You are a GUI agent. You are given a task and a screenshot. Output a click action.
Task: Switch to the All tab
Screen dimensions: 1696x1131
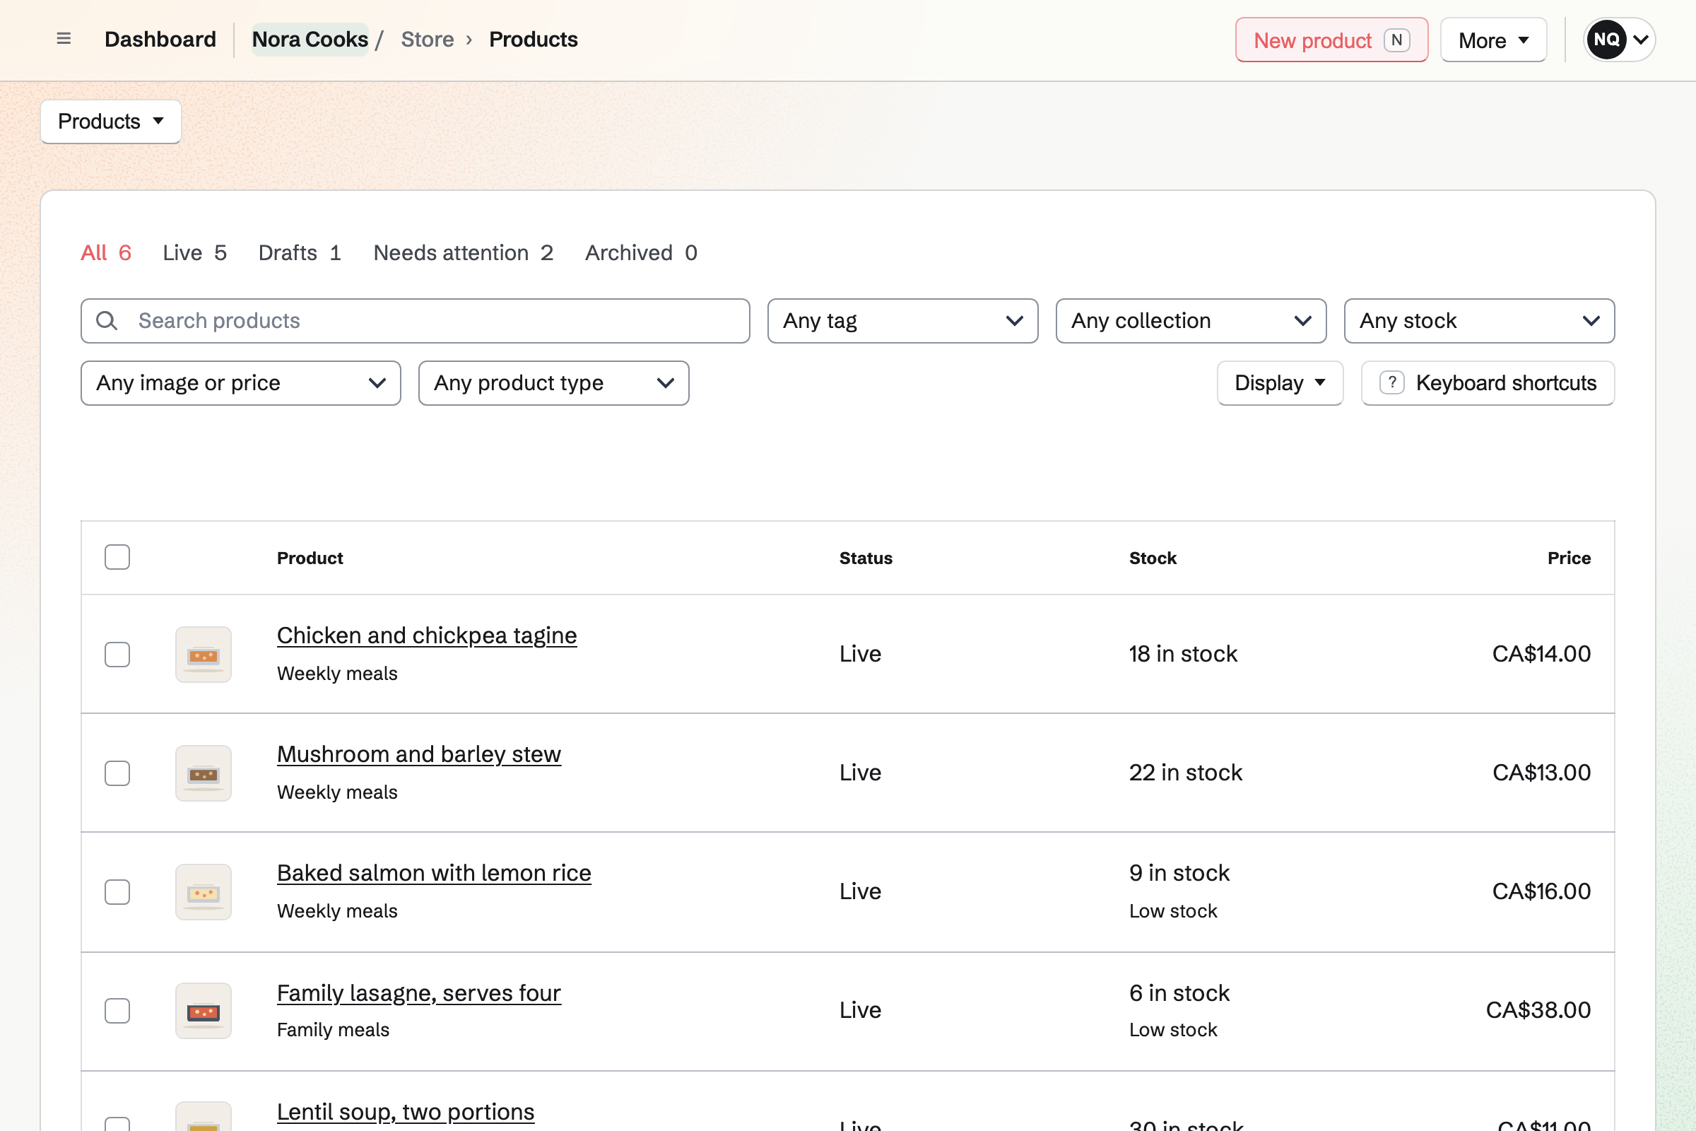click(x=106, y=252)
